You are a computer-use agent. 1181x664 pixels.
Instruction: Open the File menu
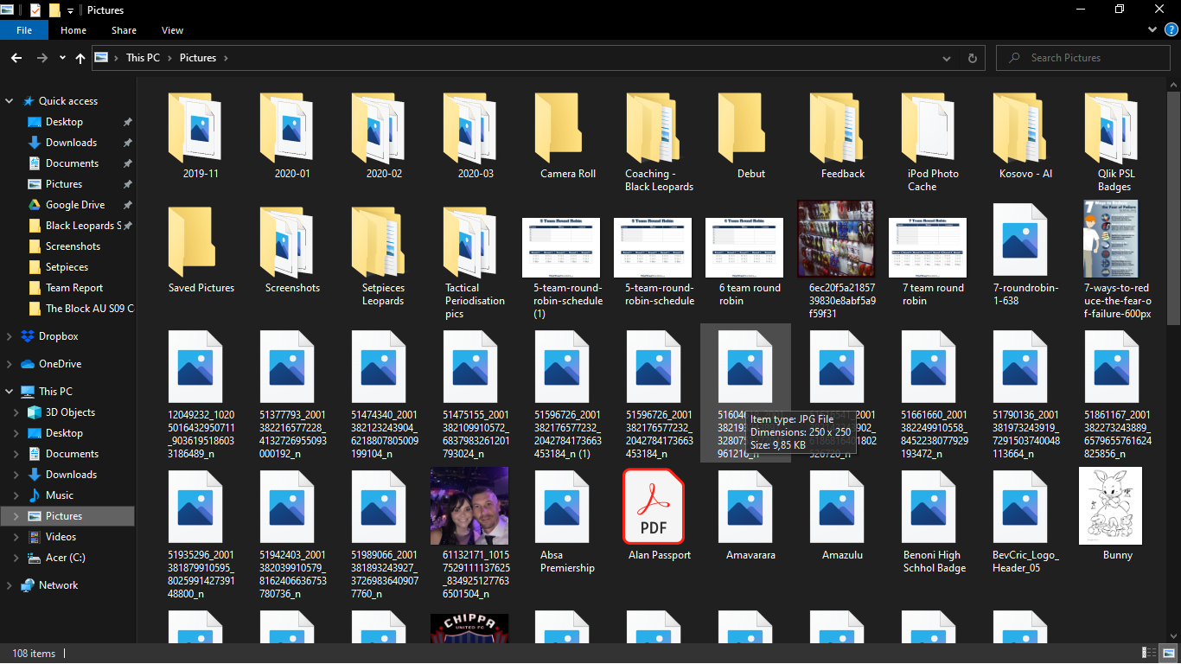(x=24, y=29)
